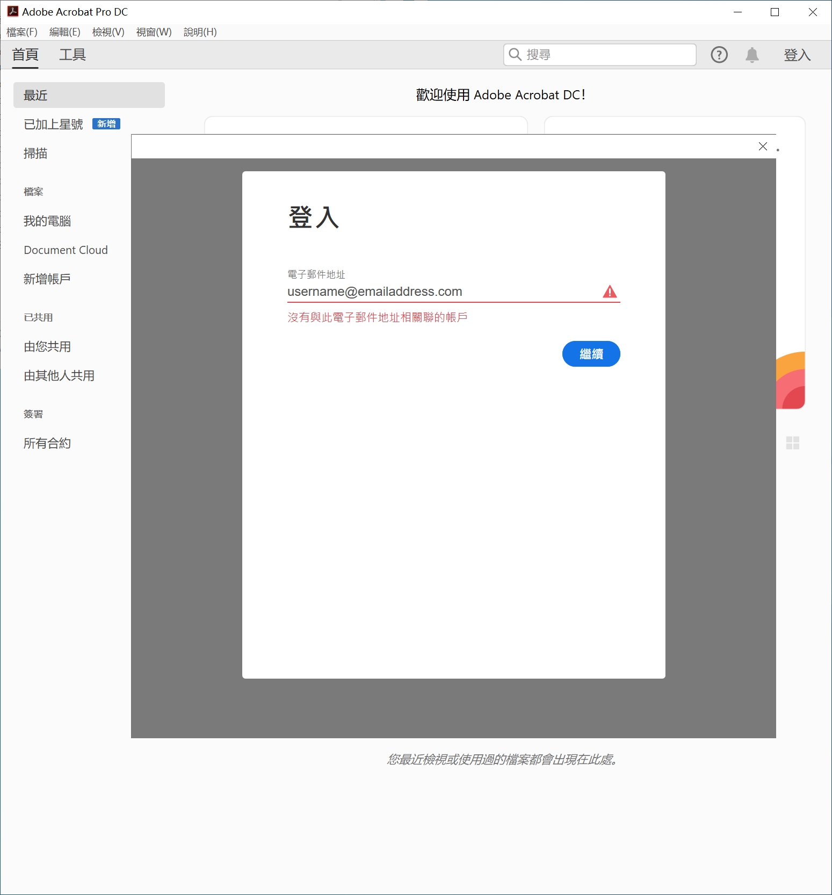Click the 您最近檢視或使用過的檔案 footer note
The width and height of the screenshot is (832, 895).
coord(502,760)
